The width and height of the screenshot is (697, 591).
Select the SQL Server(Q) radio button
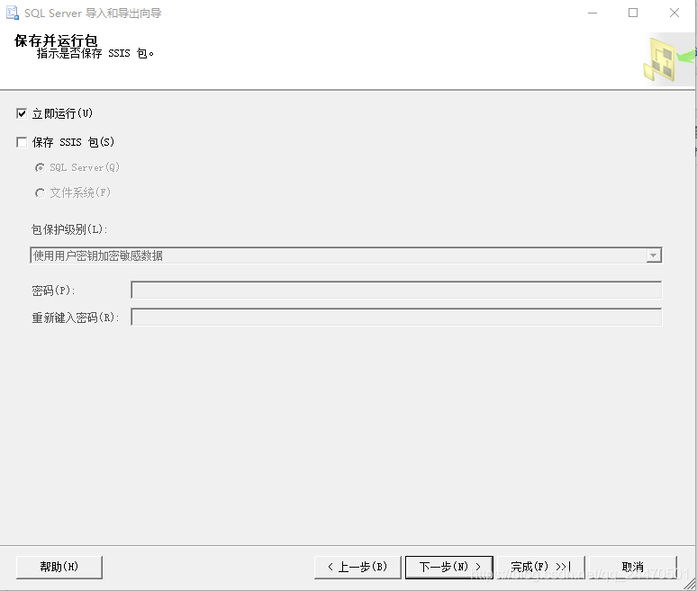pos(40,167)
